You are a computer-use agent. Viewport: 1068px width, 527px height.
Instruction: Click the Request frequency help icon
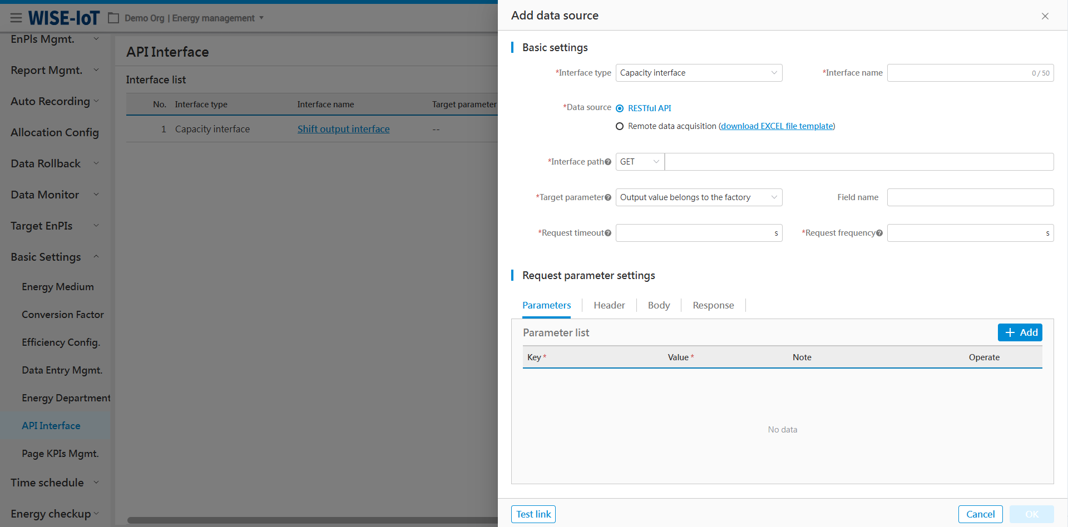click(879, 233)
